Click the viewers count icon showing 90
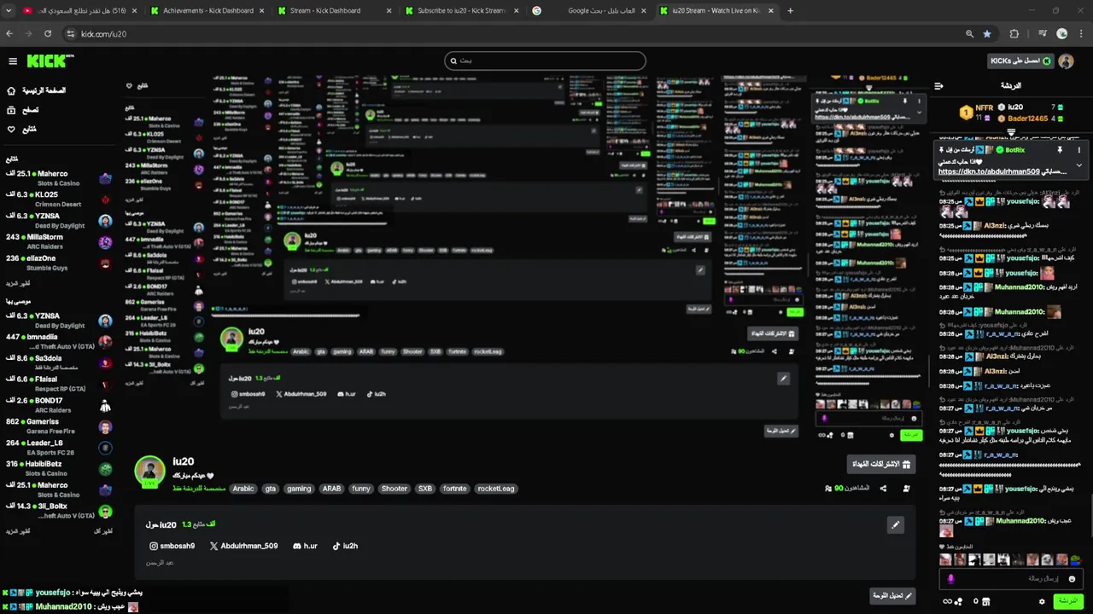Image resolution: width=1093 pixels, height=614 pixels. tap(828, 489)
